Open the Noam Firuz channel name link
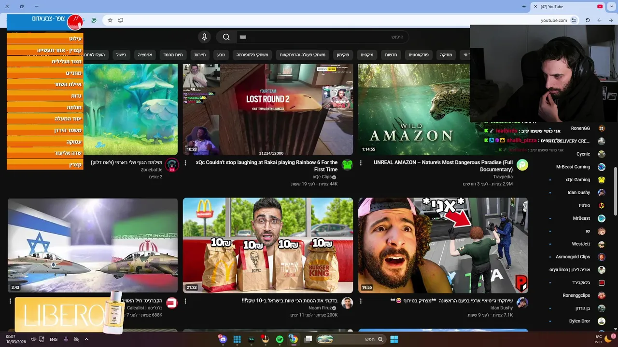The image size is (618, 347). pos(321,308)
